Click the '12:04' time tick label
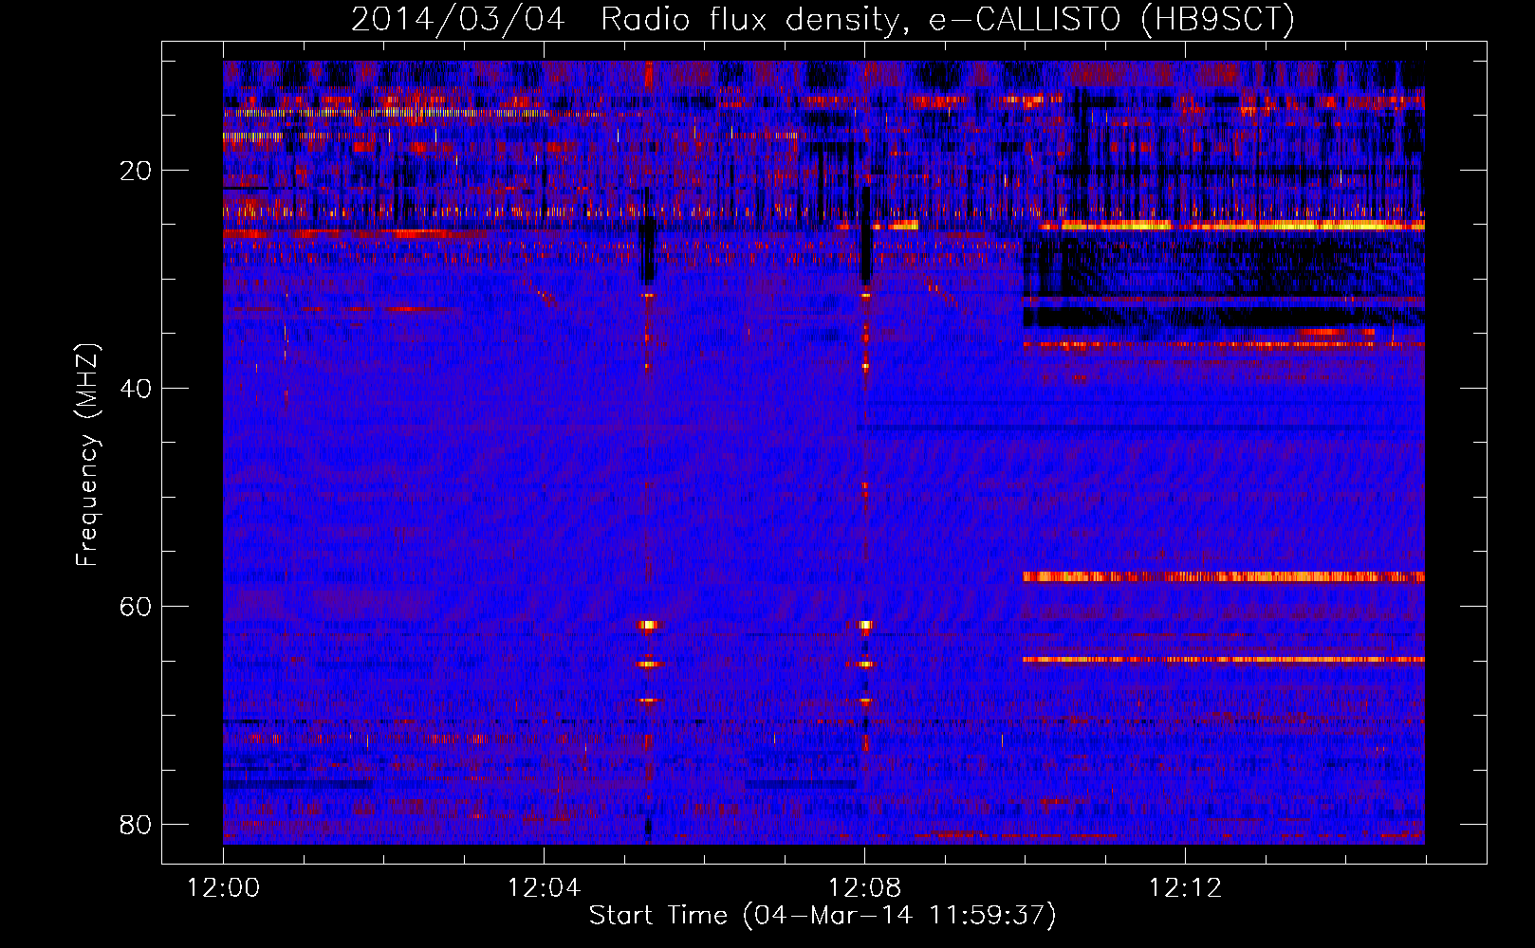1535x948 pixels. coord(544,888)
